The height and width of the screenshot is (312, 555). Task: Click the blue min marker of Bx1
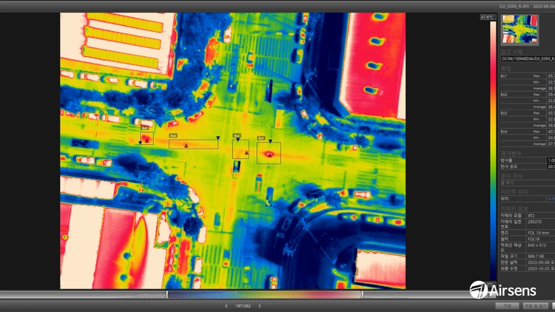270,141
